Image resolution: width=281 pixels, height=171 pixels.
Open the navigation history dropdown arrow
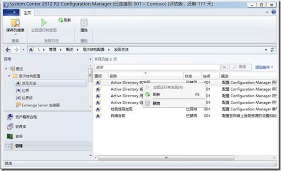coord(23,50)
